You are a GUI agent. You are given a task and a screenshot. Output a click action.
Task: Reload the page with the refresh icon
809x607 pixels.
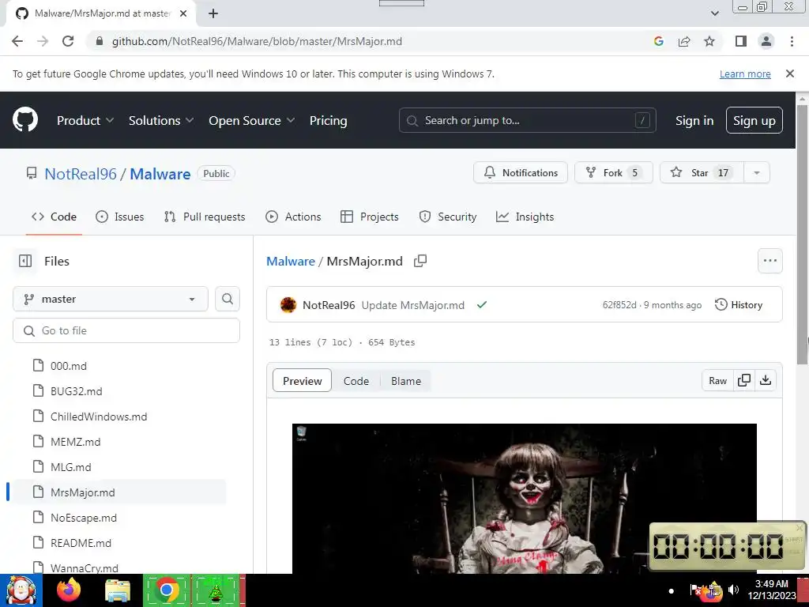click(x=68, y=41)
